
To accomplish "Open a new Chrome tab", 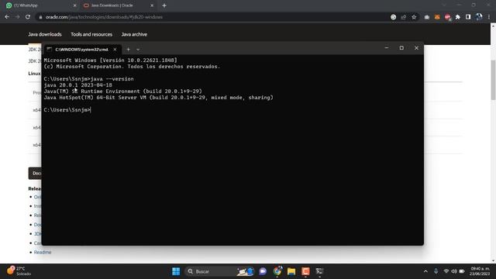I will point(164,5).
